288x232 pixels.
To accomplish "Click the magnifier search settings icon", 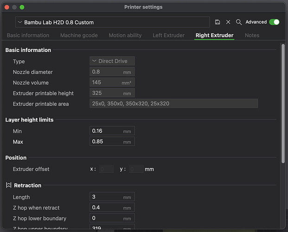I will pos(238,22).
